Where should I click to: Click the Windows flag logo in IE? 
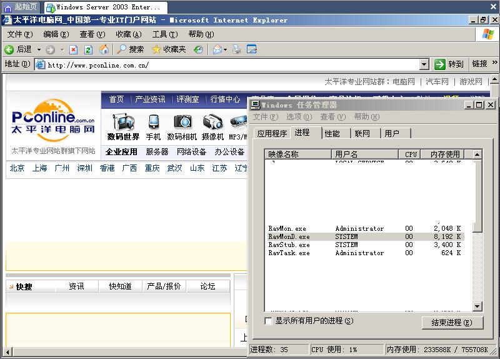click(x=488, y=34)
